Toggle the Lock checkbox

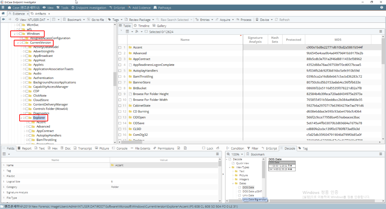[x=204, y=148]
